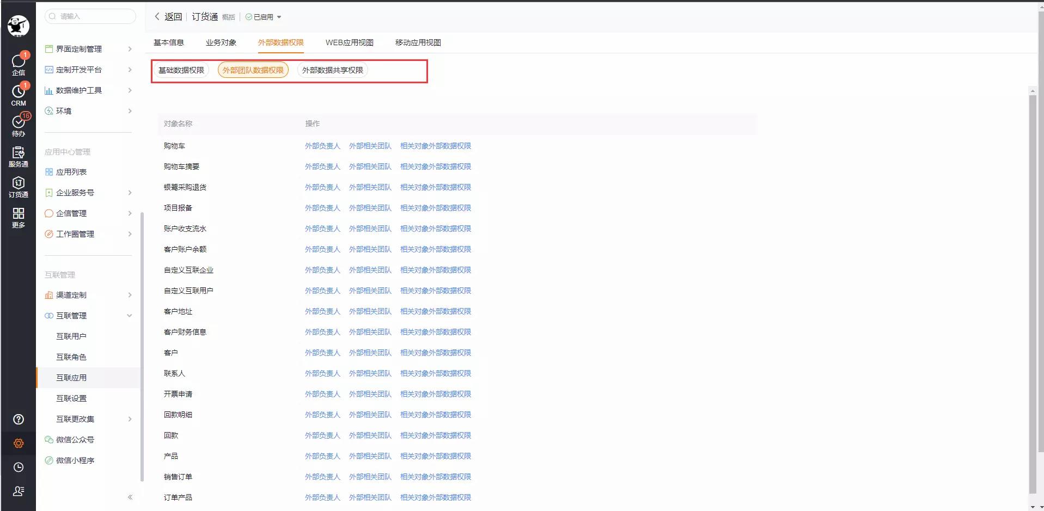The image size is (1044, 511).
Task: Click the contacts icon at sidebar bottom
Action: 19,491
